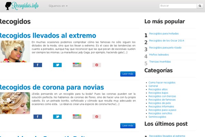The height and width of the screenshot is (137, 205).
Task: Select category Recogidos de pelo
Action: click(x=160, y=103)
